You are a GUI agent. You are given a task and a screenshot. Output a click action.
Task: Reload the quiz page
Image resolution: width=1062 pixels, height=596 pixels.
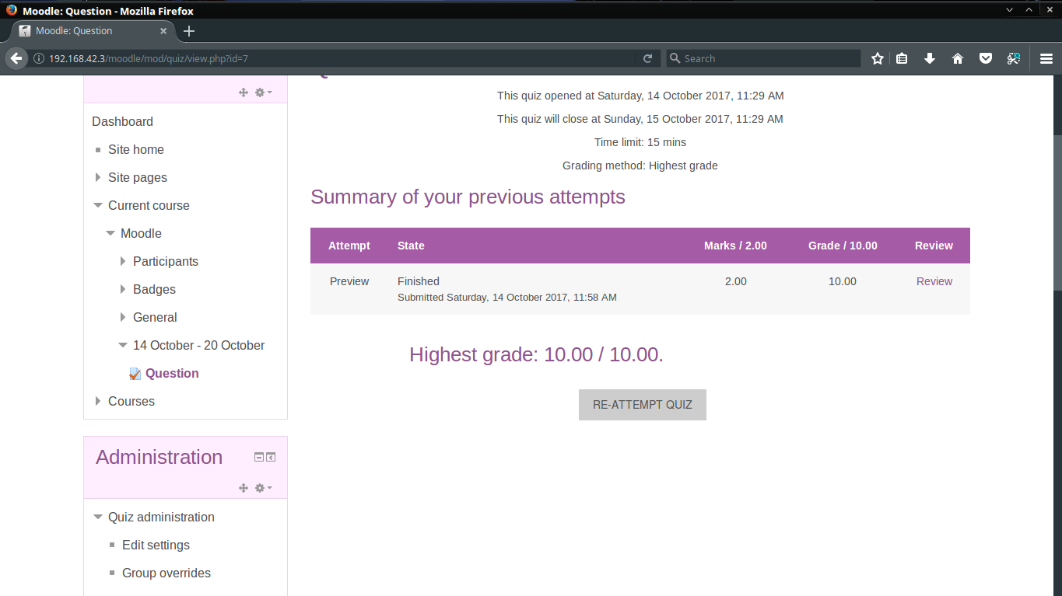[648, 58]
